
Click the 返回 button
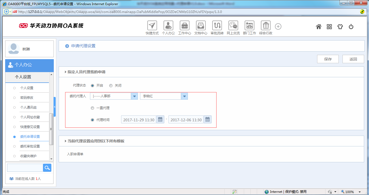[353, 59]
